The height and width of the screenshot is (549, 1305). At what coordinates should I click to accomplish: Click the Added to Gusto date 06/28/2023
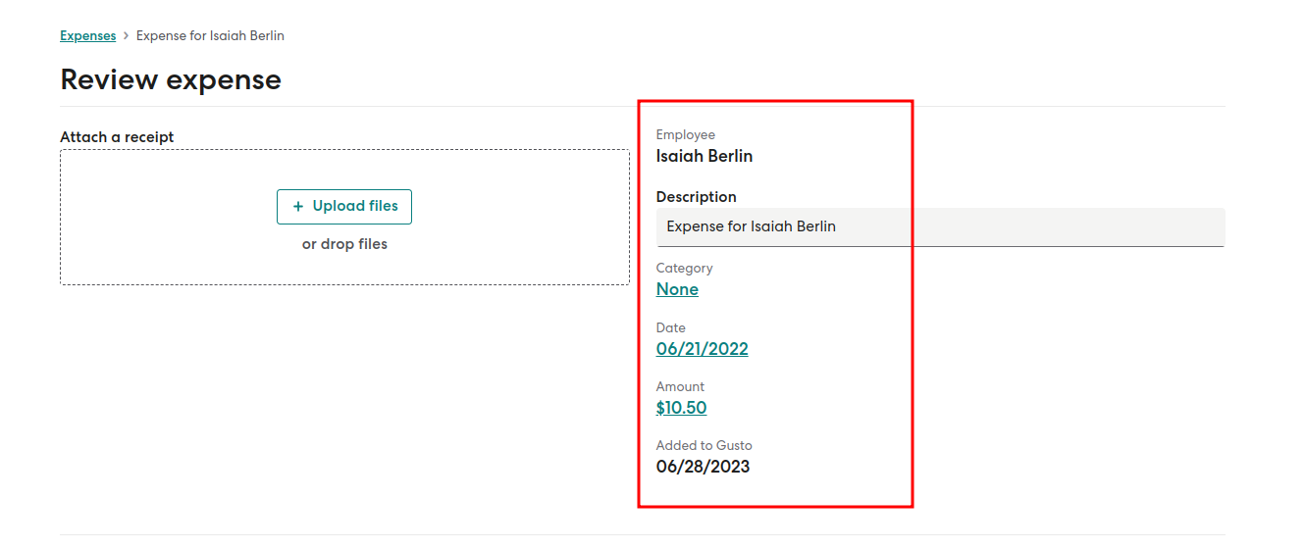pos(703,467)
